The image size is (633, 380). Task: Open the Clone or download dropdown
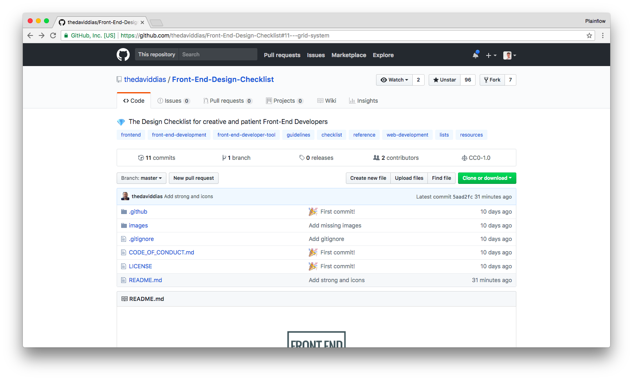pos(487,178)
